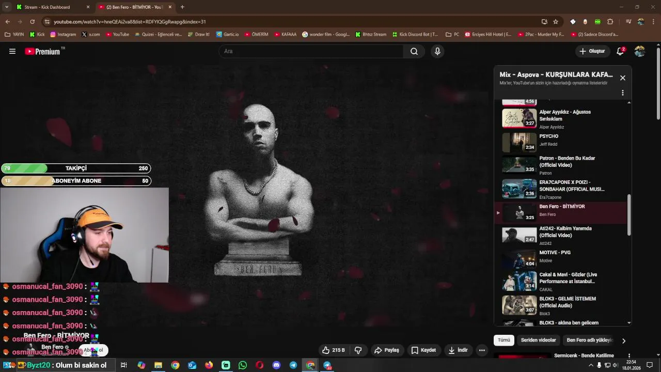Open a new browser tab
The image size is (661, 372).
(x=182, y=7)
